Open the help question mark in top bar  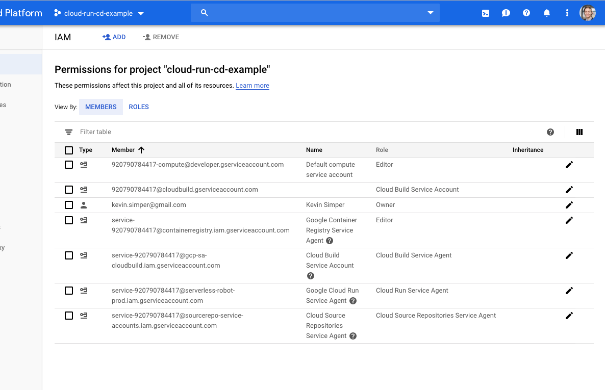(526, 13)
